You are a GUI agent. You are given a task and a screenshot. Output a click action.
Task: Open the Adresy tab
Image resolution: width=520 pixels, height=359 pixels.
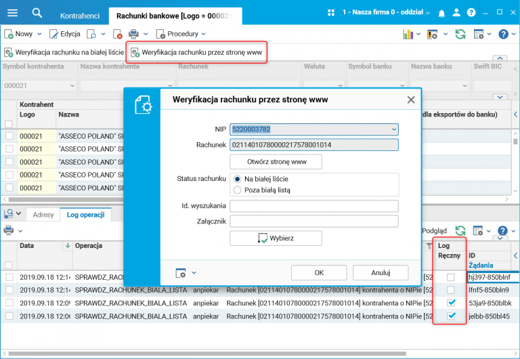[x=43, y=215]
